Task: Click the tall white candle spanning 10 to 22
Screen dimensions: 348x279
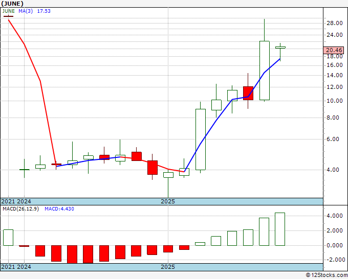Action: point(265,71)
